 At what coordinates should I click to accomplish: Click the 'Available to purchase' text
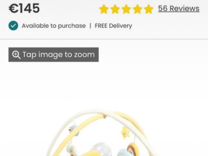pyautogui.click(x=54, y=26)
